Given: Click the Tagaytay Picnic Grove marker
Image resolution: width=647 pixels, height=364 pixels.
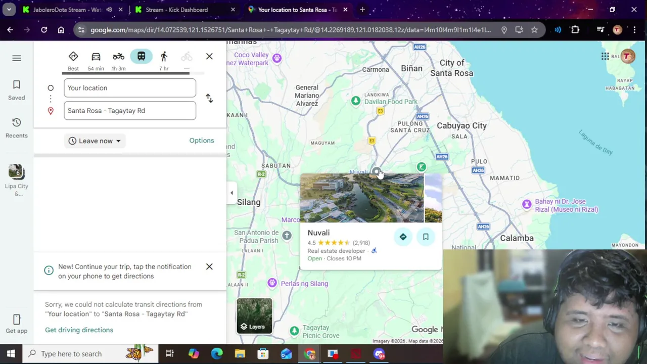Looking at the screenshot, I should pos(294,331).
